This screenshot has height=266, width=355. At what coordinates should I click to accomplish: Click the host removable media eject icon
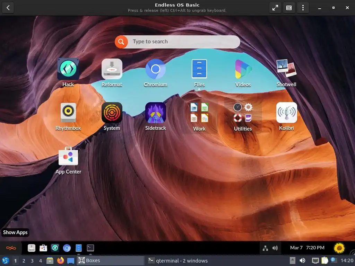(293, 261)
